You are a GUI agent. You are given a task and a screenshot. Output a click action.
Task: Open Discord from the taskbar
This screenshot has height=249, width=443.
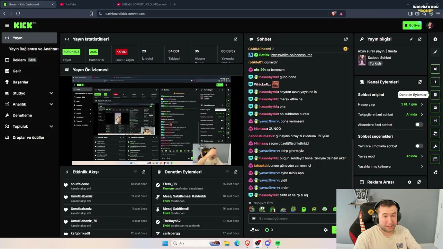pyautogui.click(x=268, y=243)
